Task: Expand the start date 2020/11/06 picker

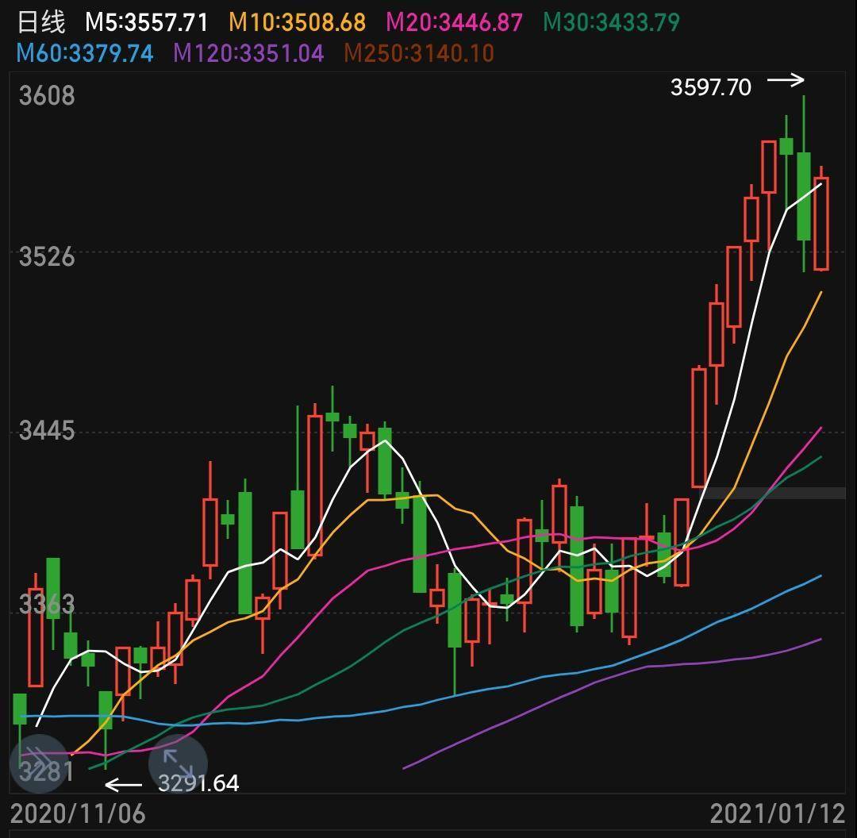Action: [79, 813]
